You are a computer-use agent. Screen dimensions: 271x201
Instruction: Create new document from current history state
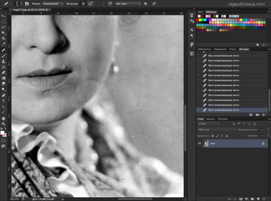click(251, 115)
